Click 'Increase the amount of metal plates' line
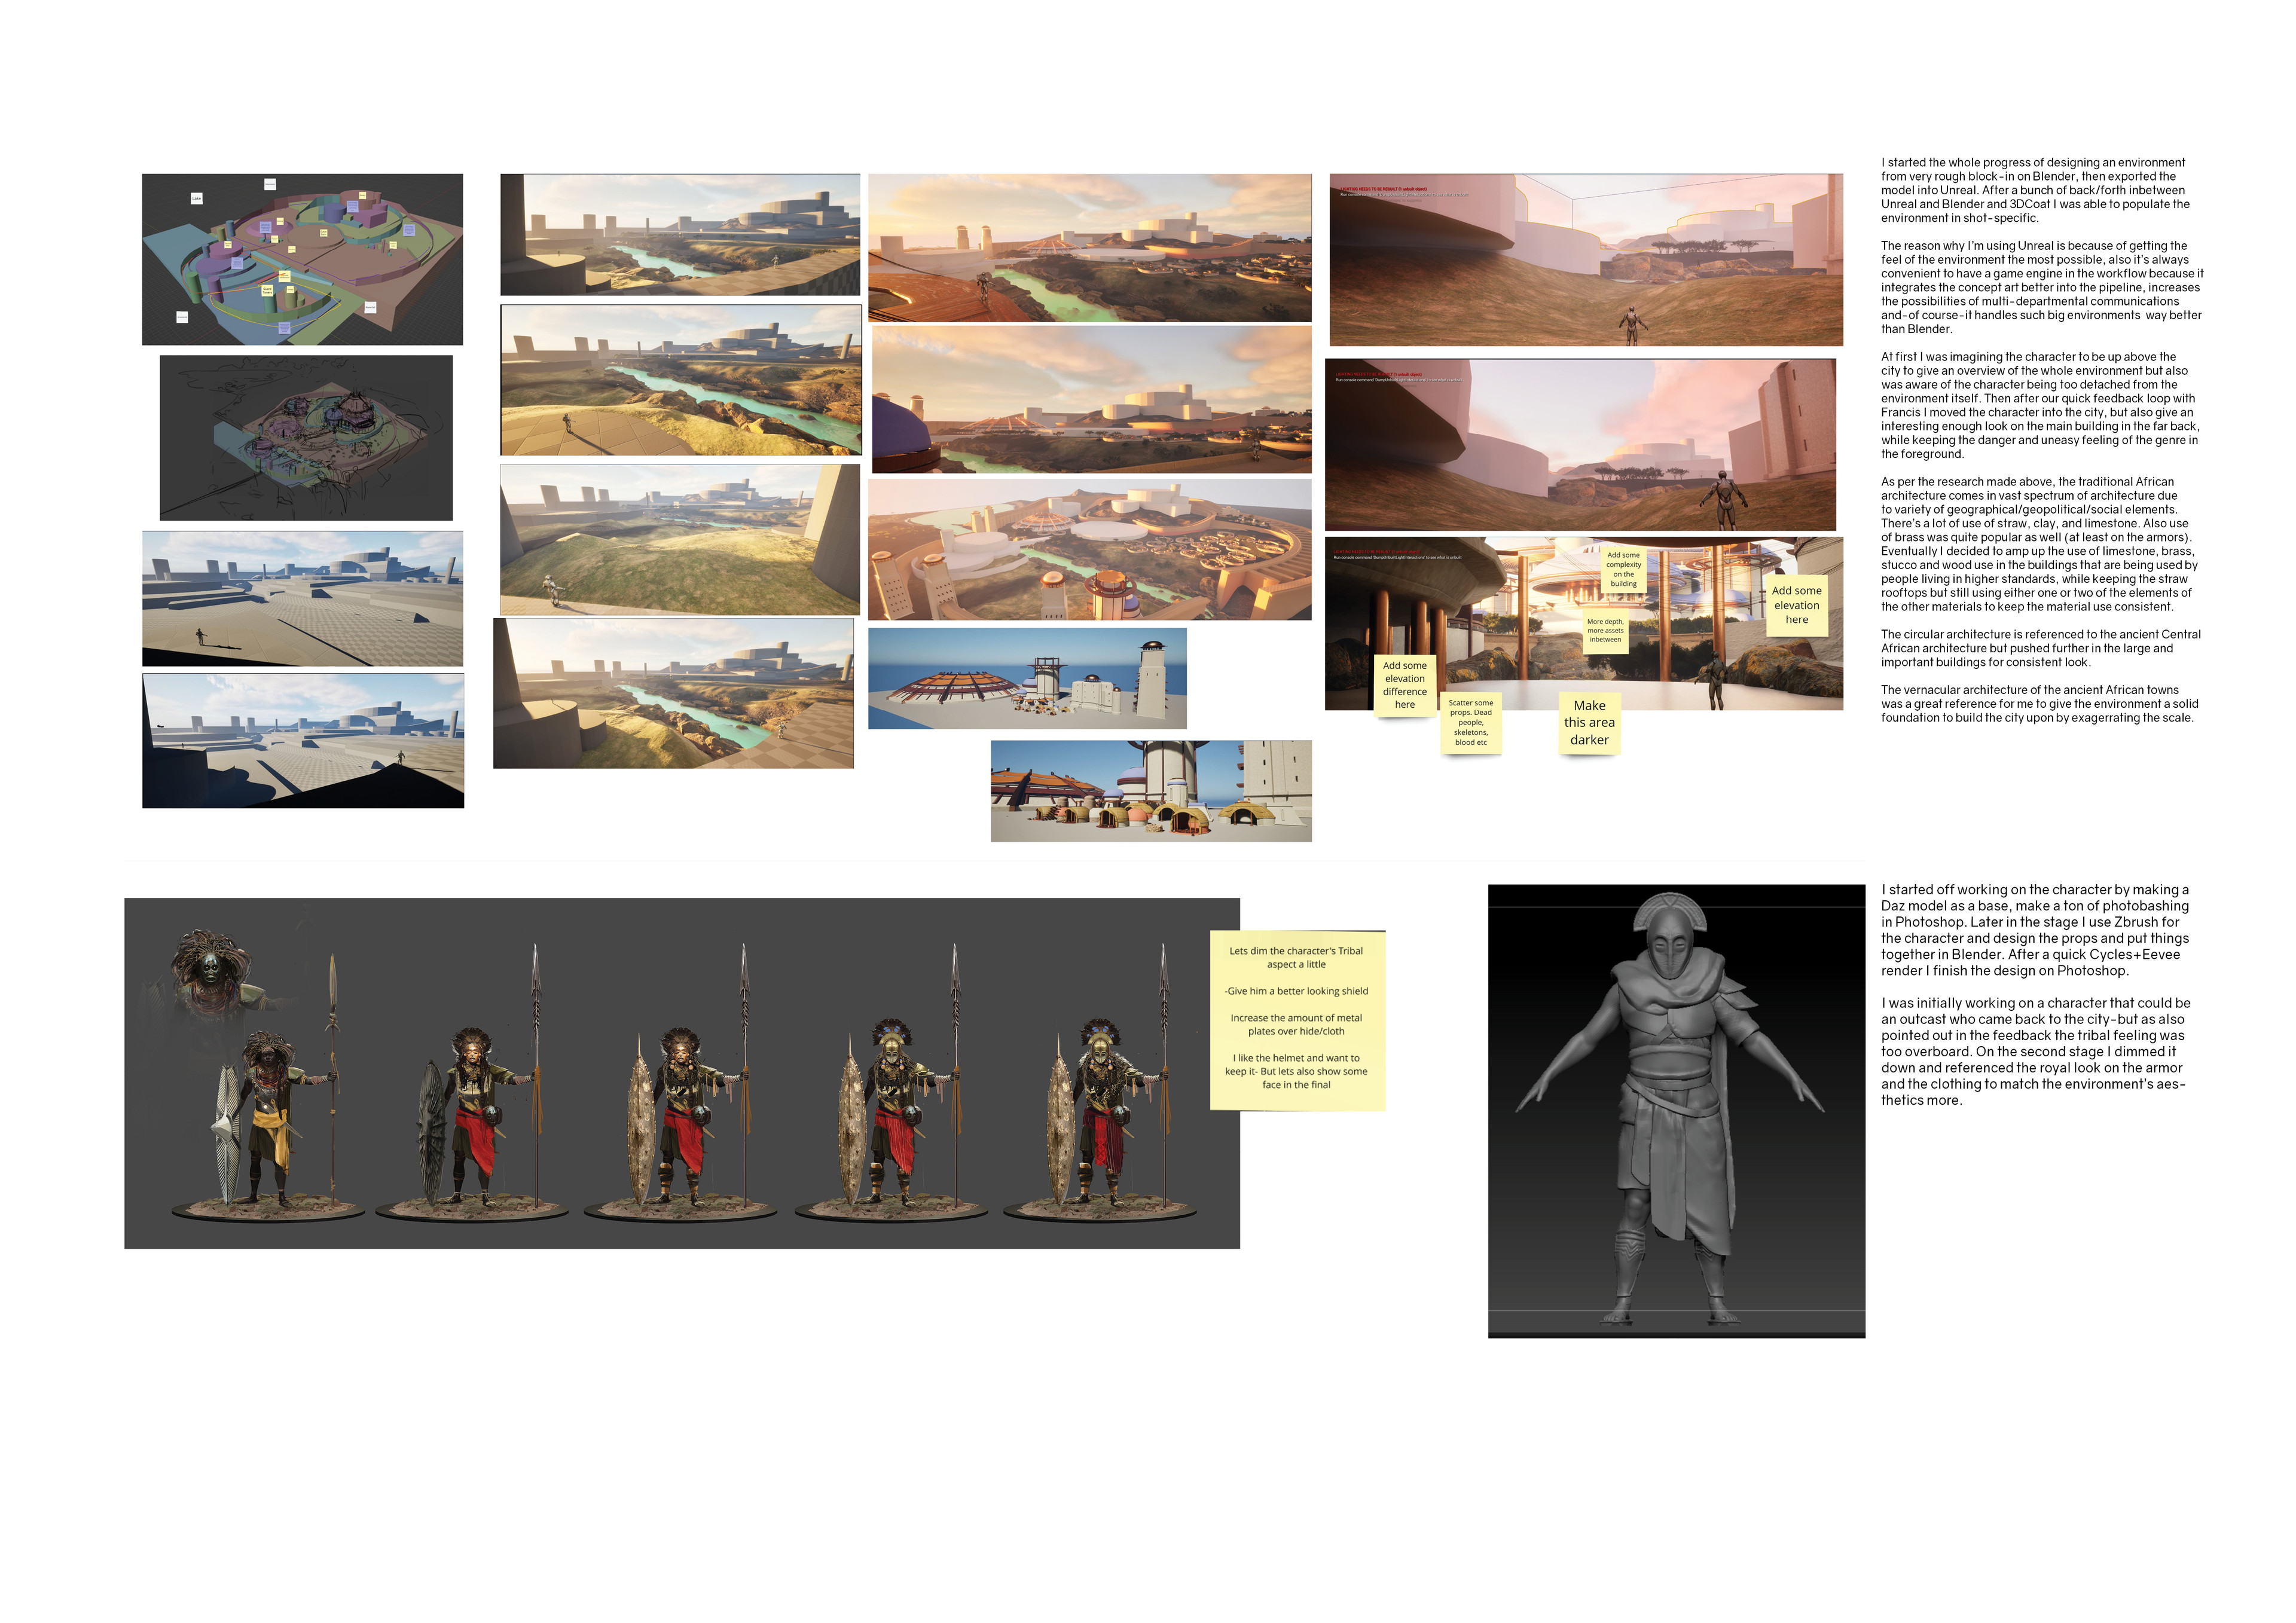Viewport: 2296px width, 1623px height. (x=1296, y=1025)
